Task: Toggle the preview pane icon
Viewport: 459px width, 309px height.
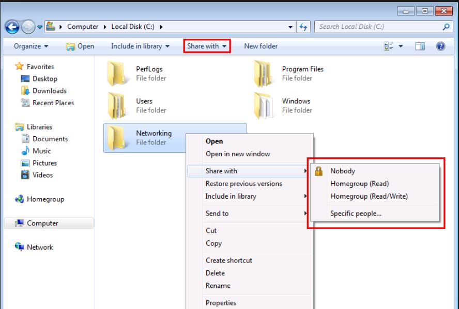Action: point(420,46)
